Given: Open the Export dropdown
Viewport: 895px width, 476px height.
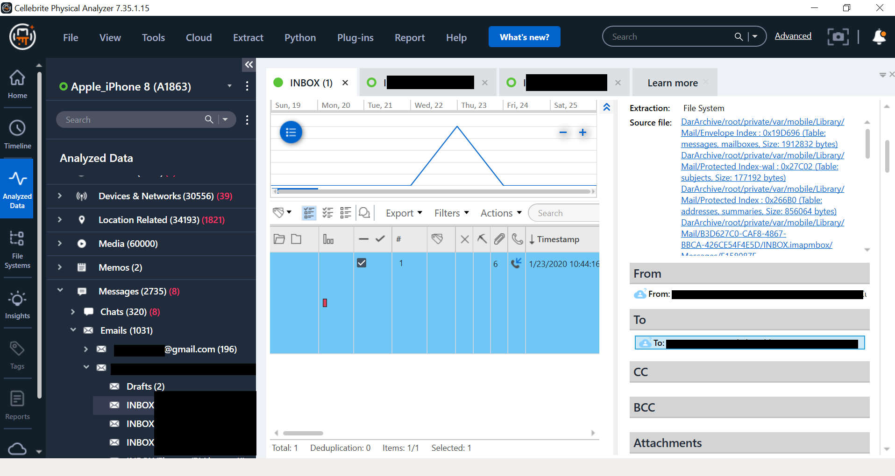Looking at the screenshot, I should point(404,213).
